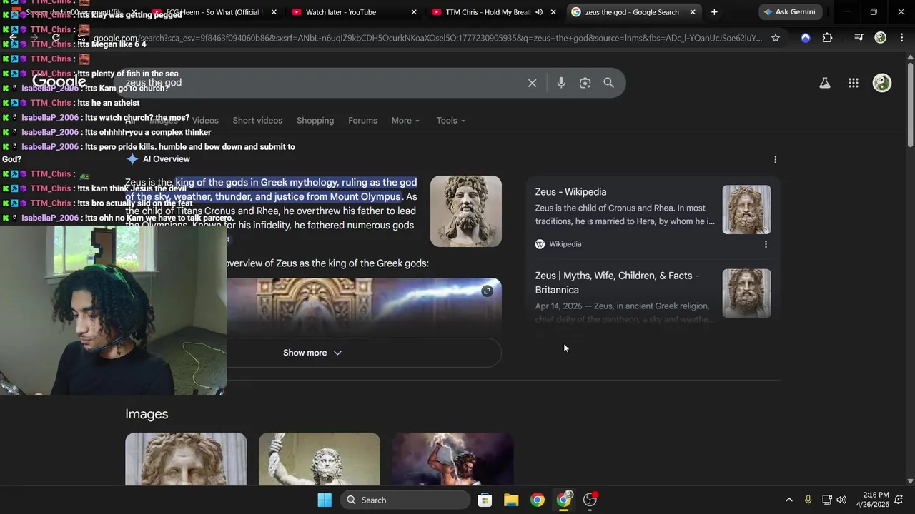
Task: Start voice search with the microphone icon
Action: 561,83
